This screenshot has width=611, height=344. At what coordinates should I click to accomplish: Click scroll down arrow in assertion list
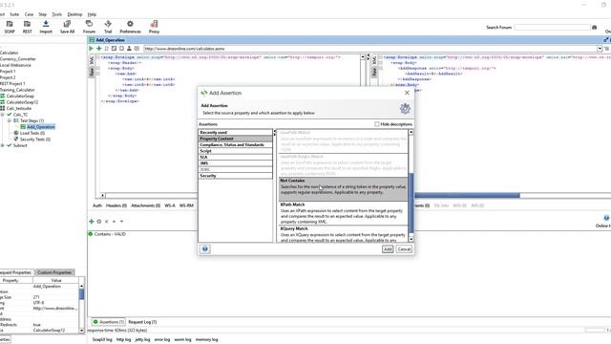[x=411, y=239]
